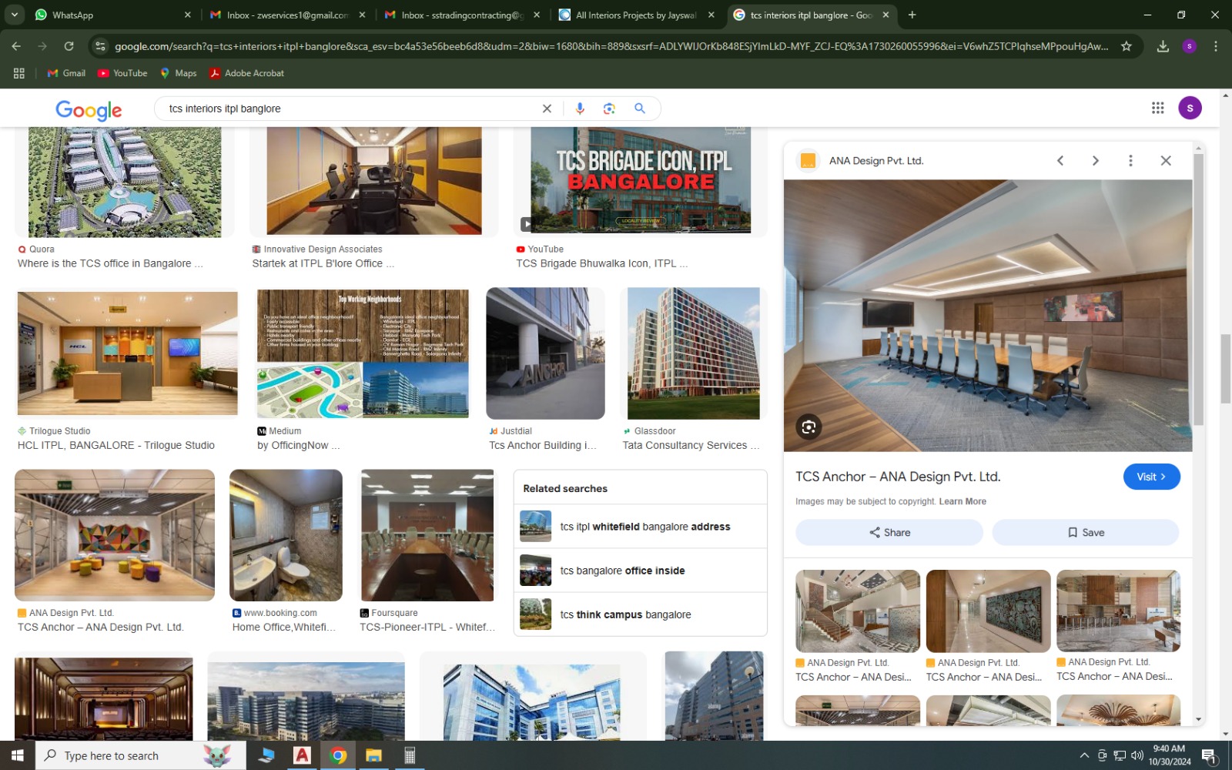Open booking.com Home Office image result
Image resolution: width=1232 pixels, height=770 pixels.
coord(286,535)
